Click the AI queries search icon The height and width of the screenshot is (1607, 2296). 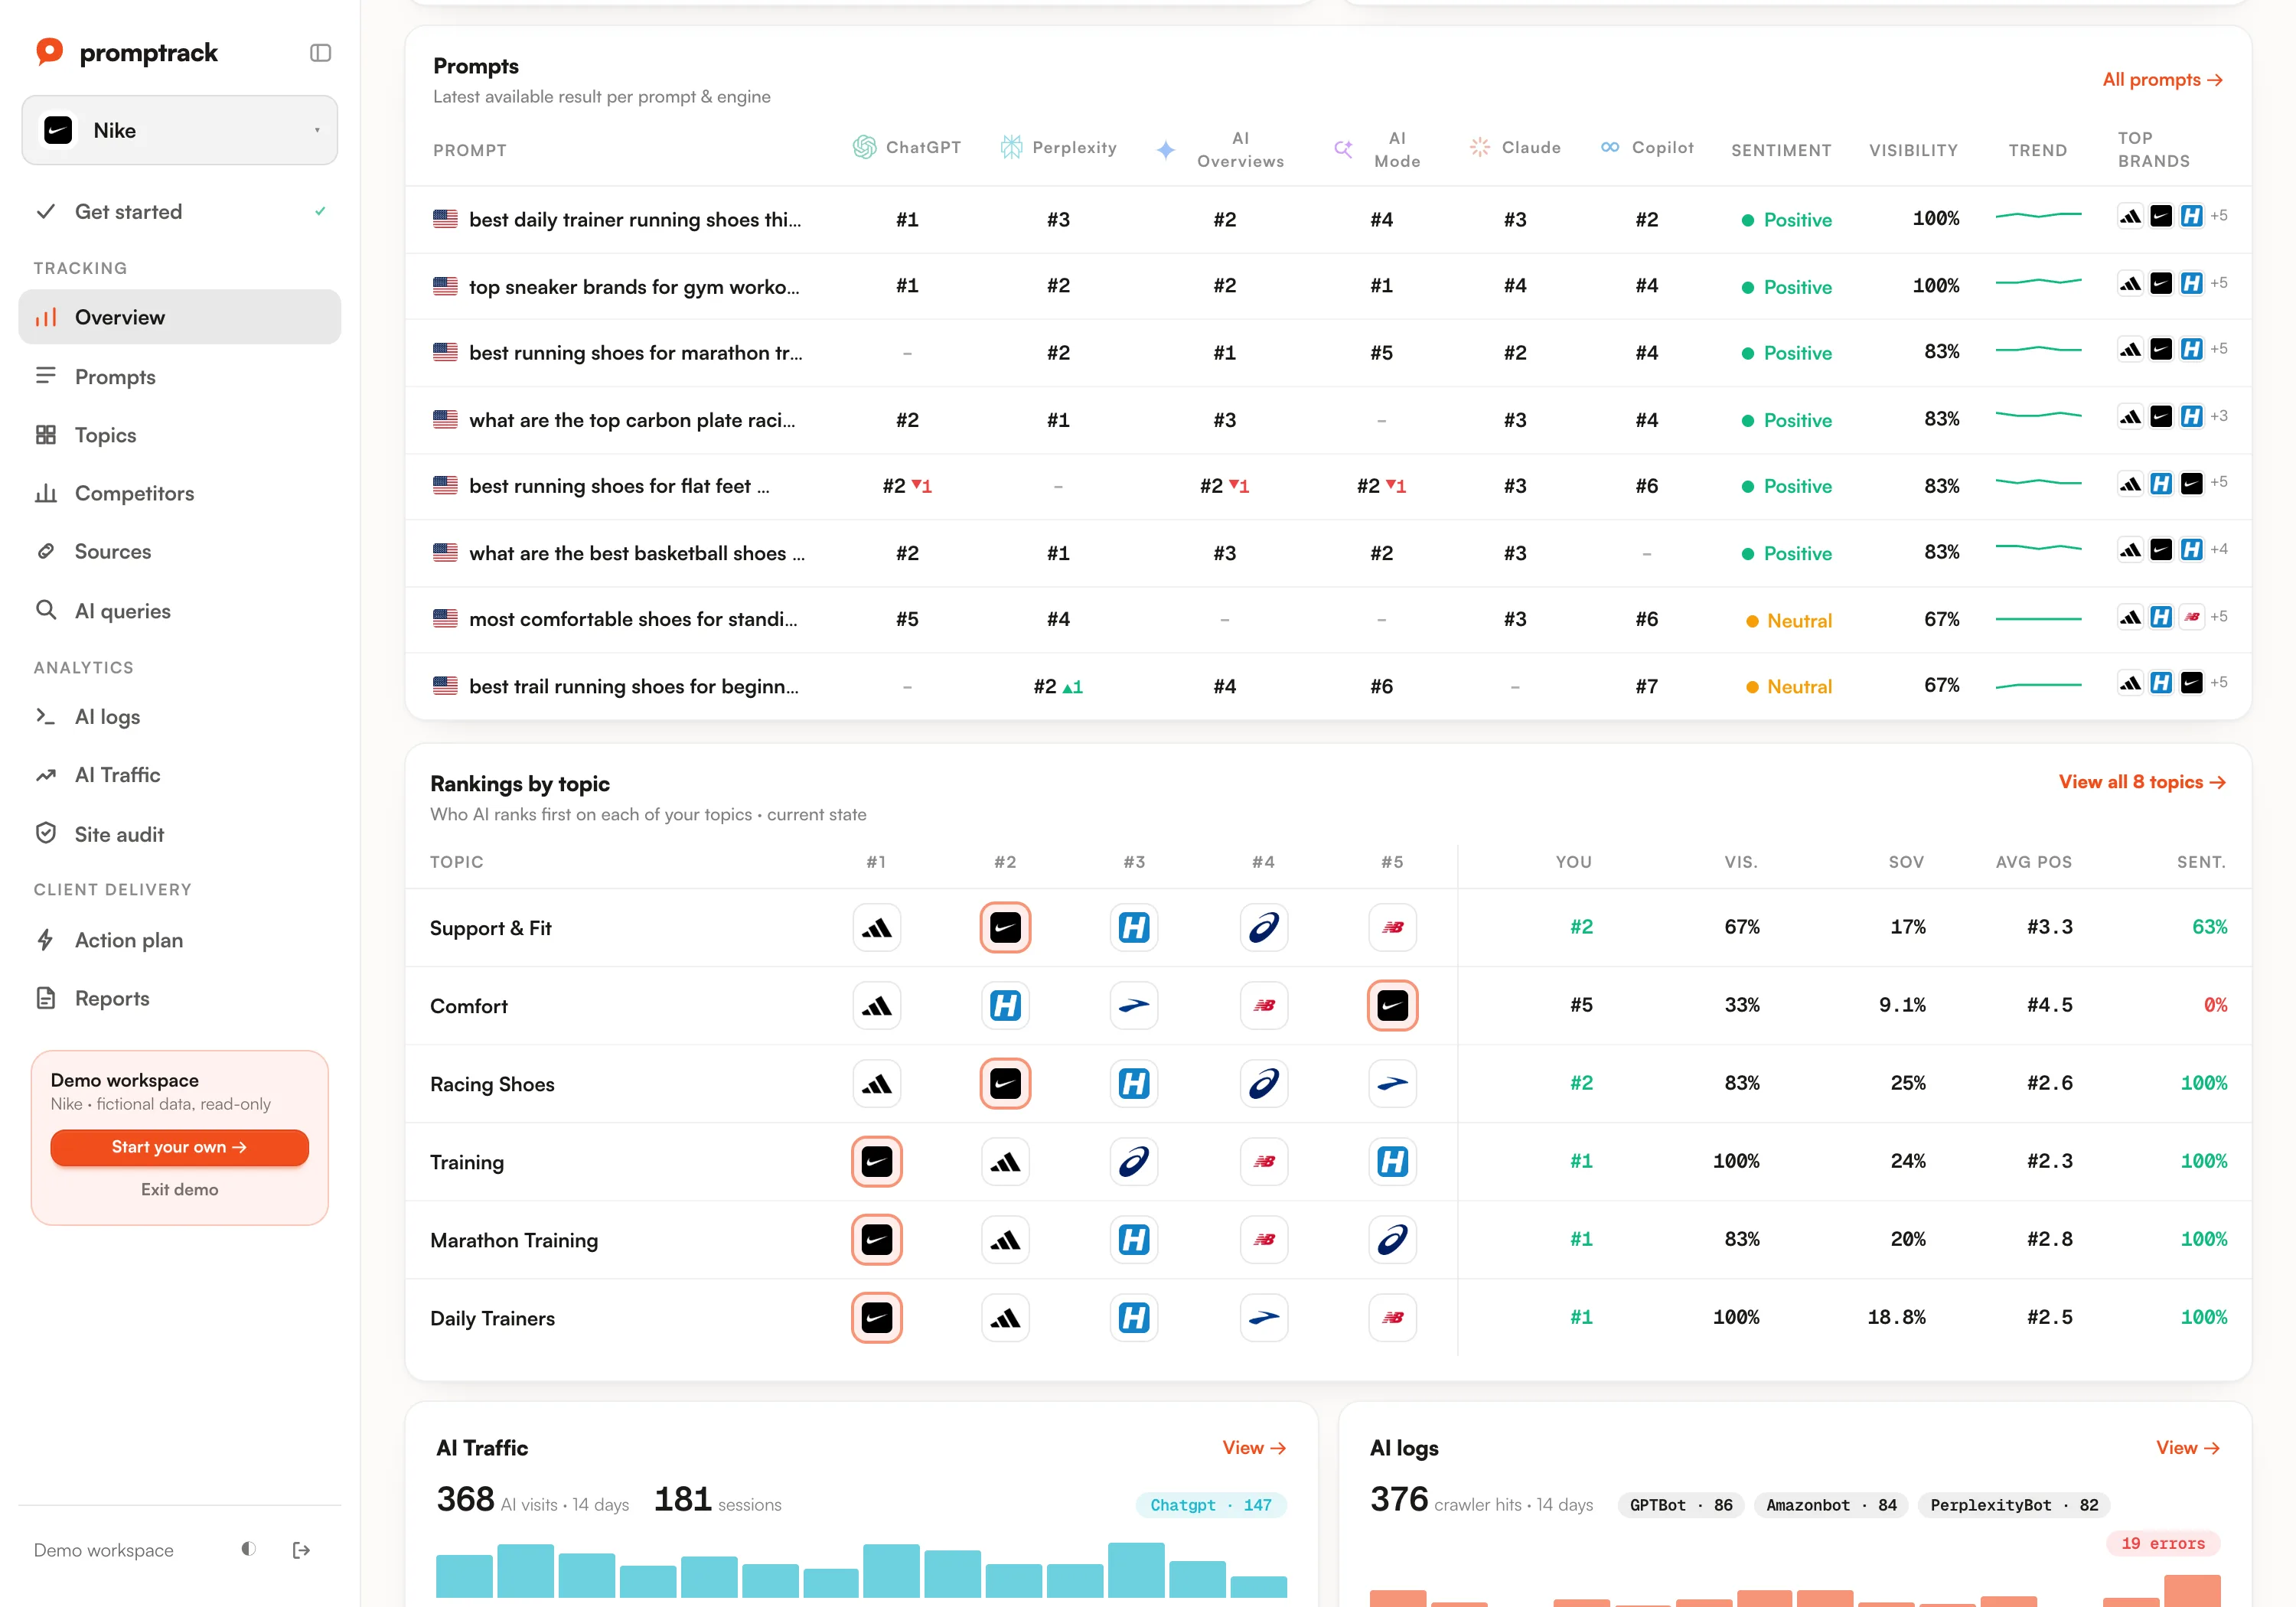[46, 610]
